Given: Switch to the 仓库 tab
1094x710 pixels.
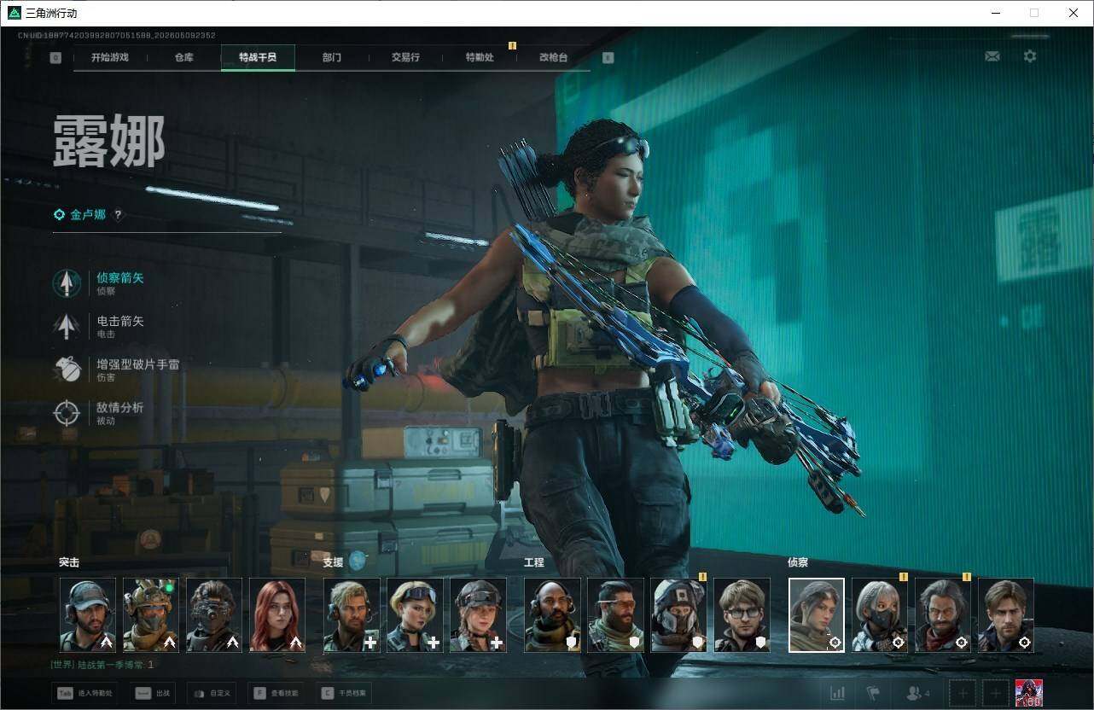Looking at the screenshot, I should tap(184, 57).
